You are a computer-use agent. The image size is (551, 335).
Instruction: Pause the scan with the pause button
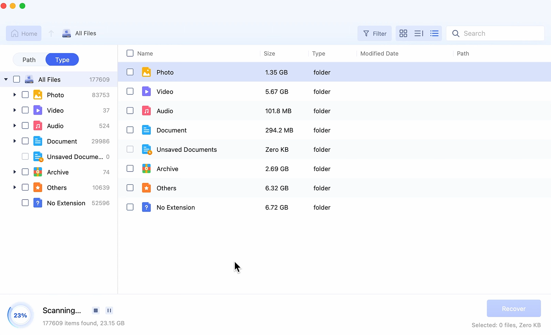click(x=109, y=311)
